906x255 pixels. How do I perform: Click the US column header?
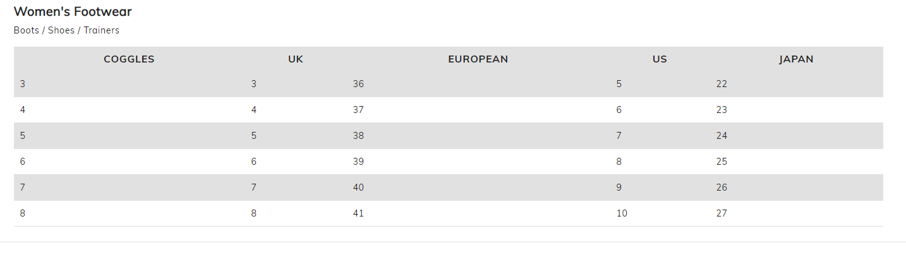(x=660, y=59)
